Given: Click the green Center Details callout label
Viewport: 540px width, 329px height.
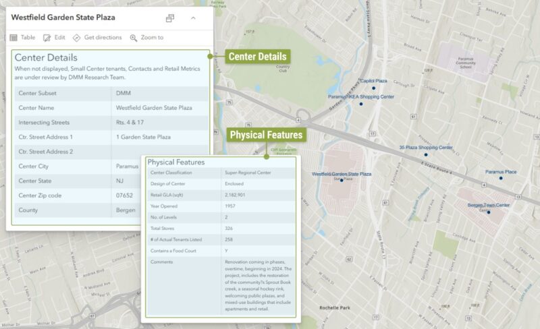Looking at the screenshot, I should click(x=257, y=57).
